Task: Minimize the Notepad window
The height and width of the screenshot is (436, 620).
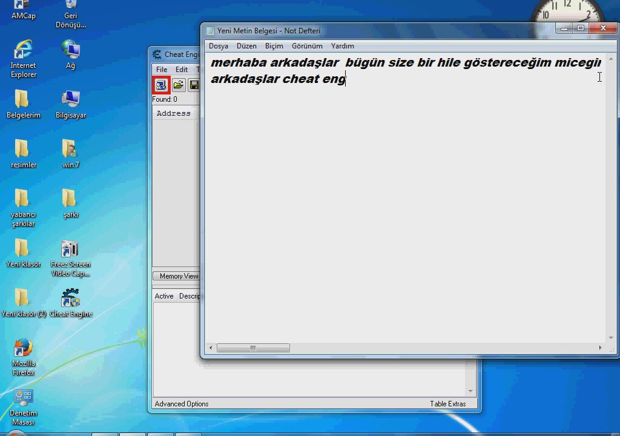Action: coord(564,28)
